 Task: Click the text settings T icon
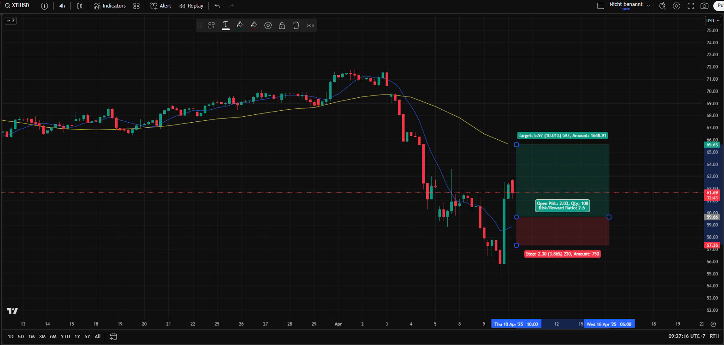pos(226,25)
